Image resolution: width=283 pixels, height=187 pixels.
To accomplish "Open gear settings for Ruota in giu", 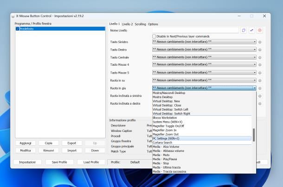I will pos(260,88).
